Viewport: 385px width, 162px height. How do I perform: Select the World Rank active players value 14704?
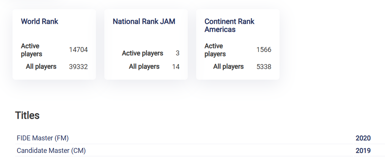78,50
